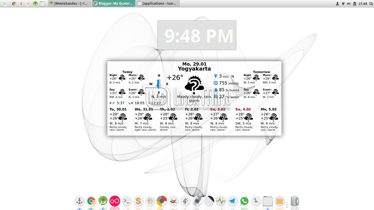Switch to the MovieSandec window in panel
Image resolution: width=374 pixels, height=210 pixels.
(70, 4)
